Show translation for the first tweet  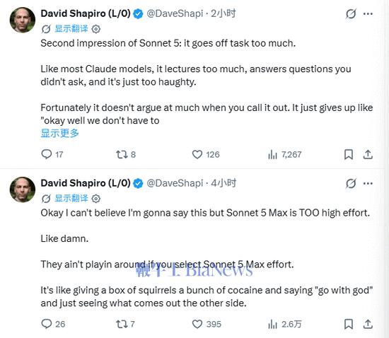click(x=71, y=28)
